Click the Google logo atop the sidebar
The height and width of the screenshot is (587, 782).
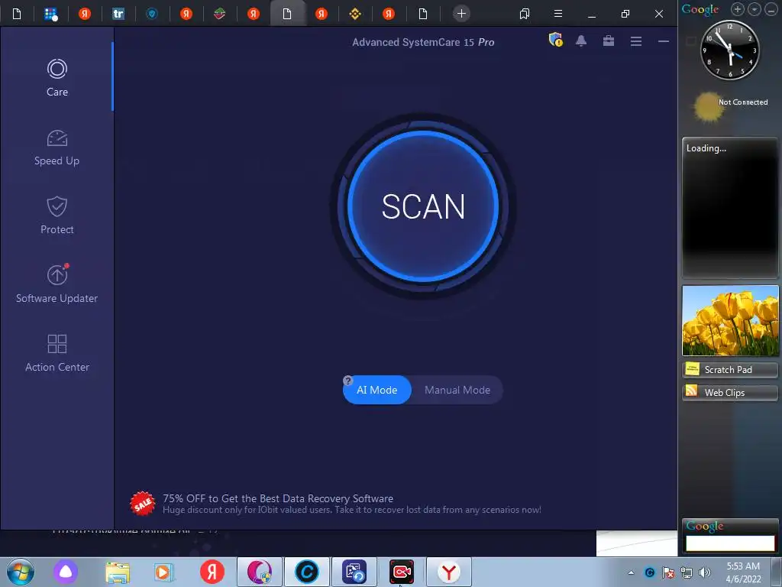click(700, 9)
